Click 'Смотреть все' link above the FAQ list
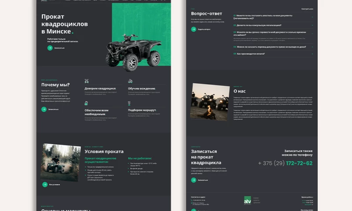Image resolution: width=352 pixels, height=211 pixels. click(307, 9)
